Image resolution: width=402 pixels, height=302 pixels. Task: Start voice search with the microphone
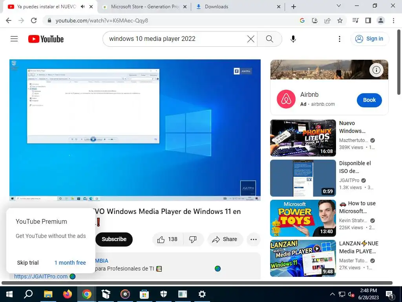point(293,39)
